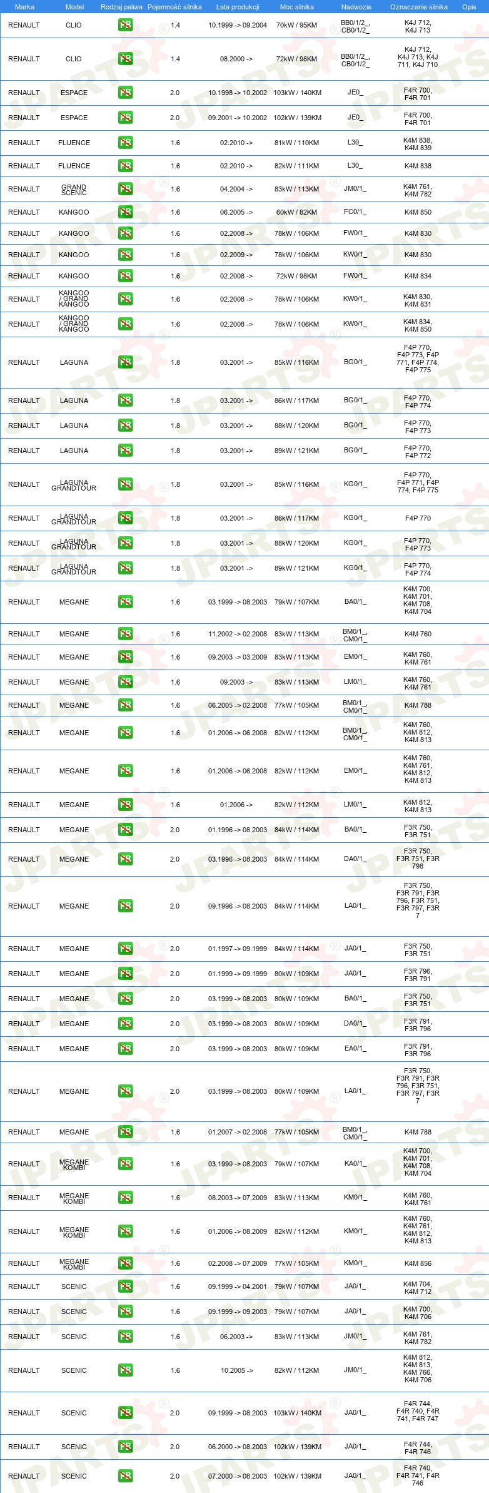Click the Nadwozie column header

(x=356, y=7)
